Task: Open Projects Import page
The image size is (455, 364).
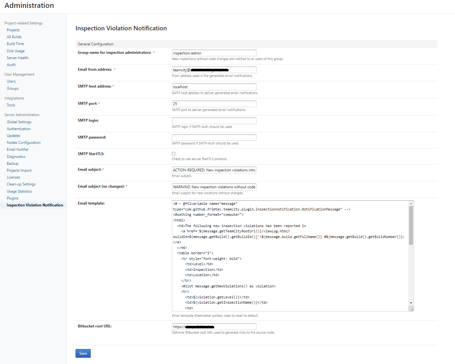Action: tap(19, 170)
